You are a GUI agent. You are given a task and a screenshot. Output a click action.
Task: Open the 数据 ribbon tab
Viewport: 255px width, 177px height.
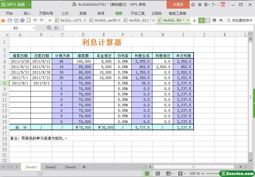pyautogui.click(x=83, y=13)
